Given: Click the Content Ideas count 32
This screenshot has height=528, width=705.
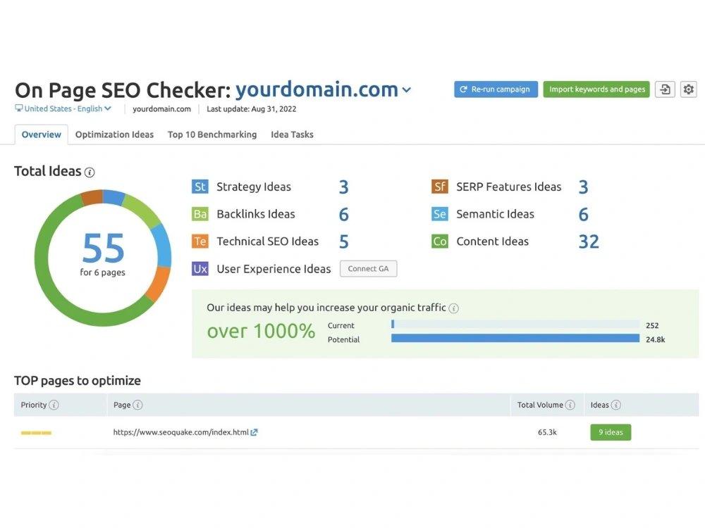Looking at the screenshot, I should 589,242.
